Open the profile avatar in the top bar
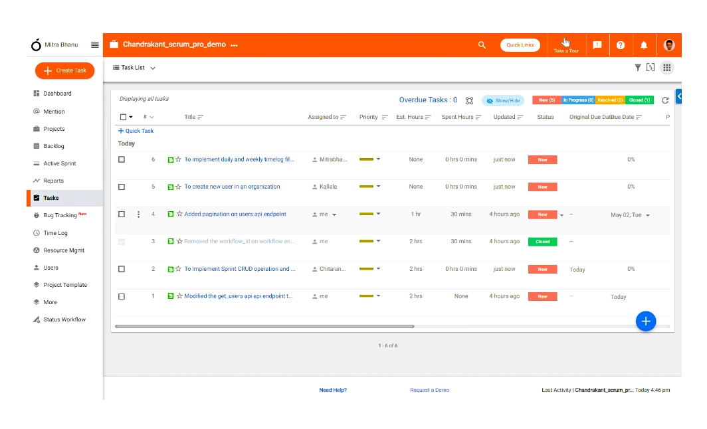The height and width of the screenshot is (429, 707). 669,44
